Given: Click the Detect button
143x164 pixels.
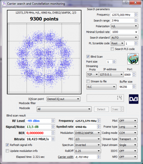Looking at the screenshot, I should pos(101,109).
